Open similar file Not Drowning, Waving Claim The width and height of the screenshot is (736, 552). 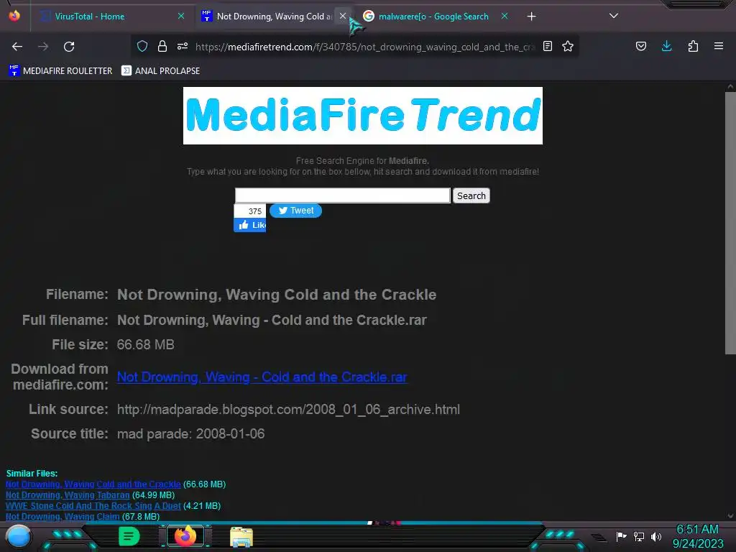click(x=63, y=516)
